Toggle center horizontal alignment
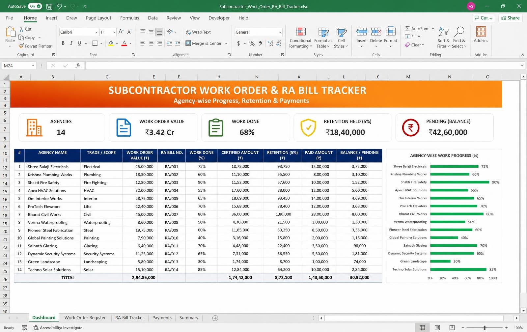The width and height of the screenshot is (527, 332). (151, 43)
